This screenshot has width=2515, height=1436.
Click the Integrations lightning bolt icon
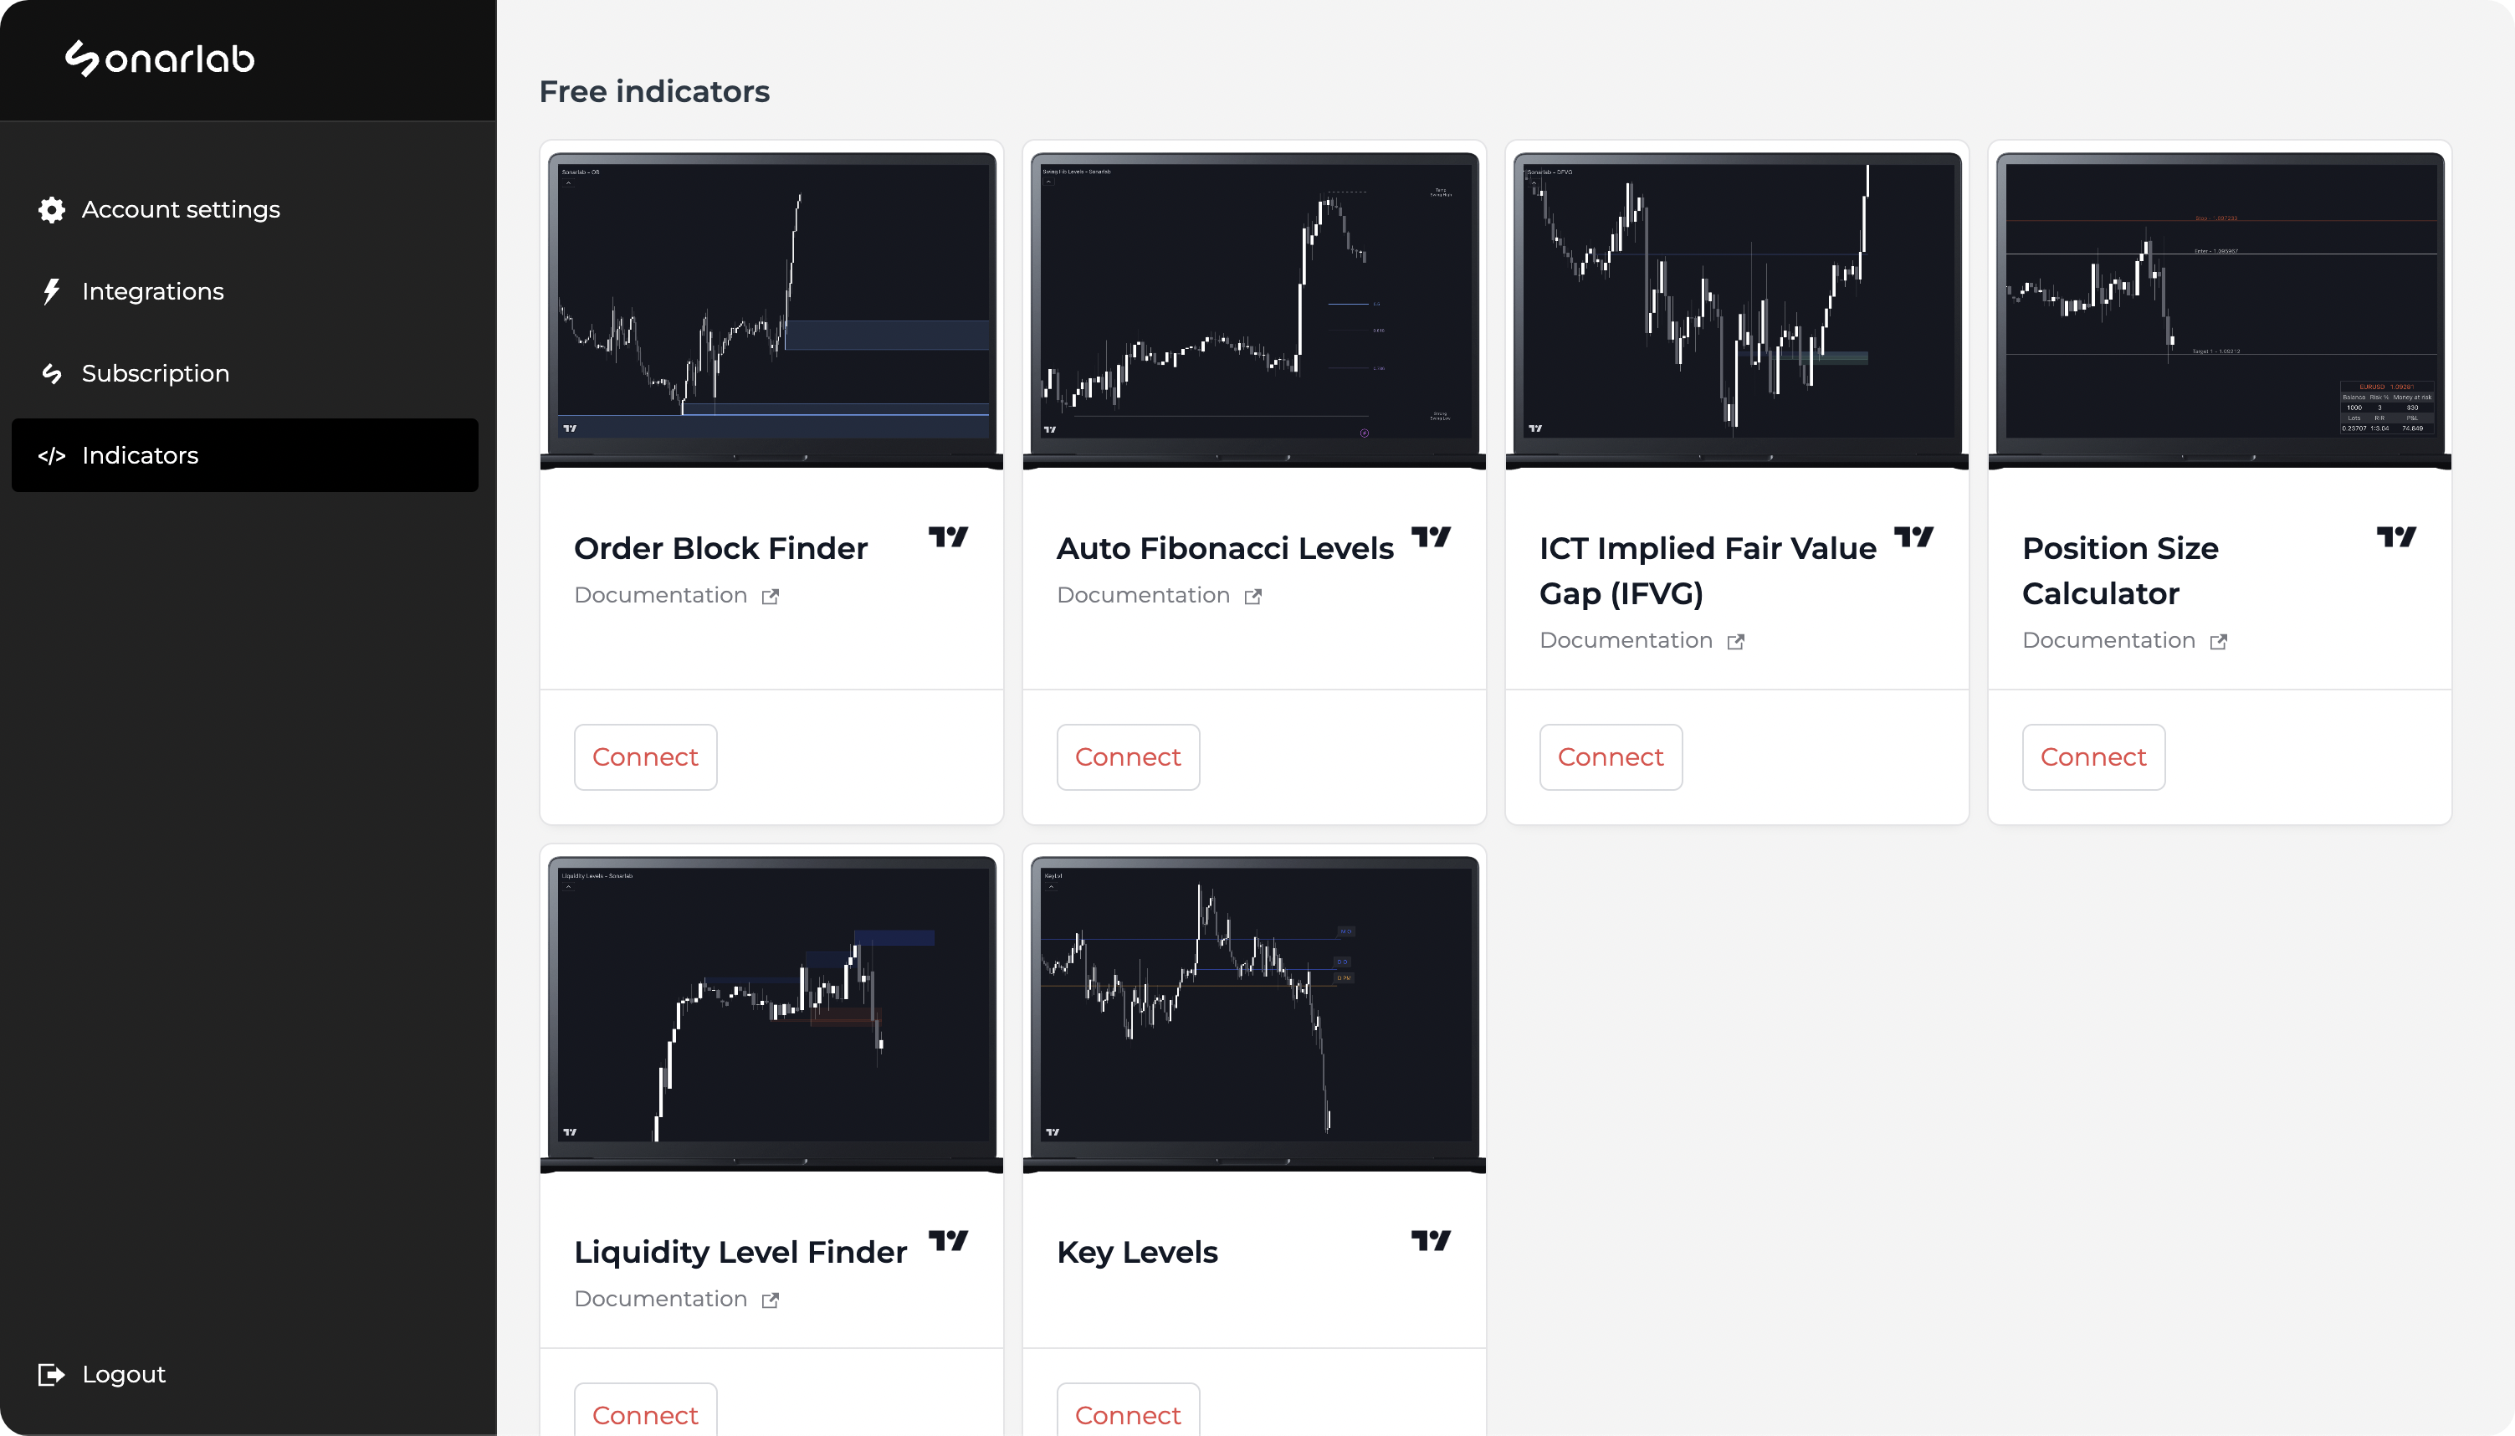(51, 292)
